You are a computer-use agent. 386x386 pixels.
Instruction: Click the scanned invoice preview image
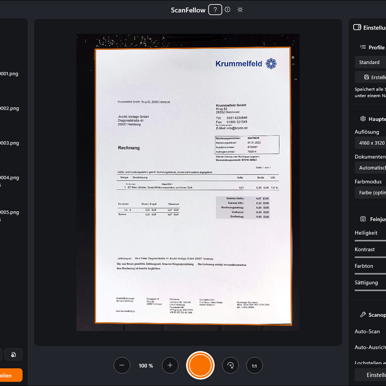pos(188,182)
